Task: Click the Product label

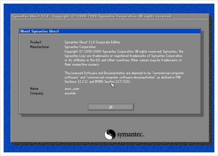Action: (x=36, y=42)
